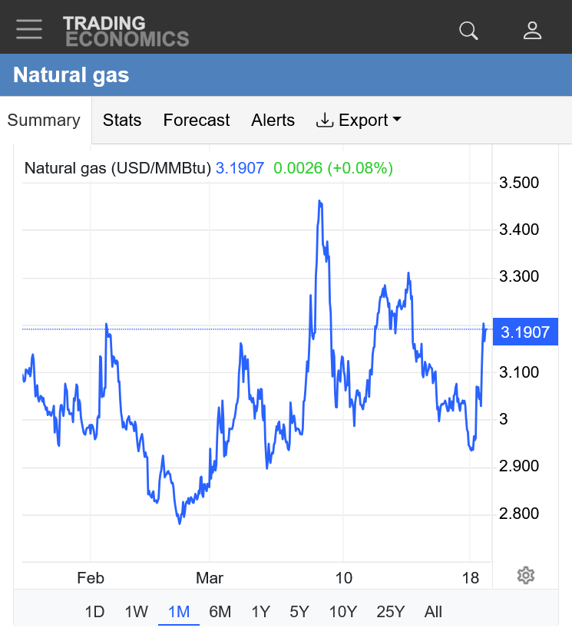Click the Trading Economics logo

pos(126,31)
